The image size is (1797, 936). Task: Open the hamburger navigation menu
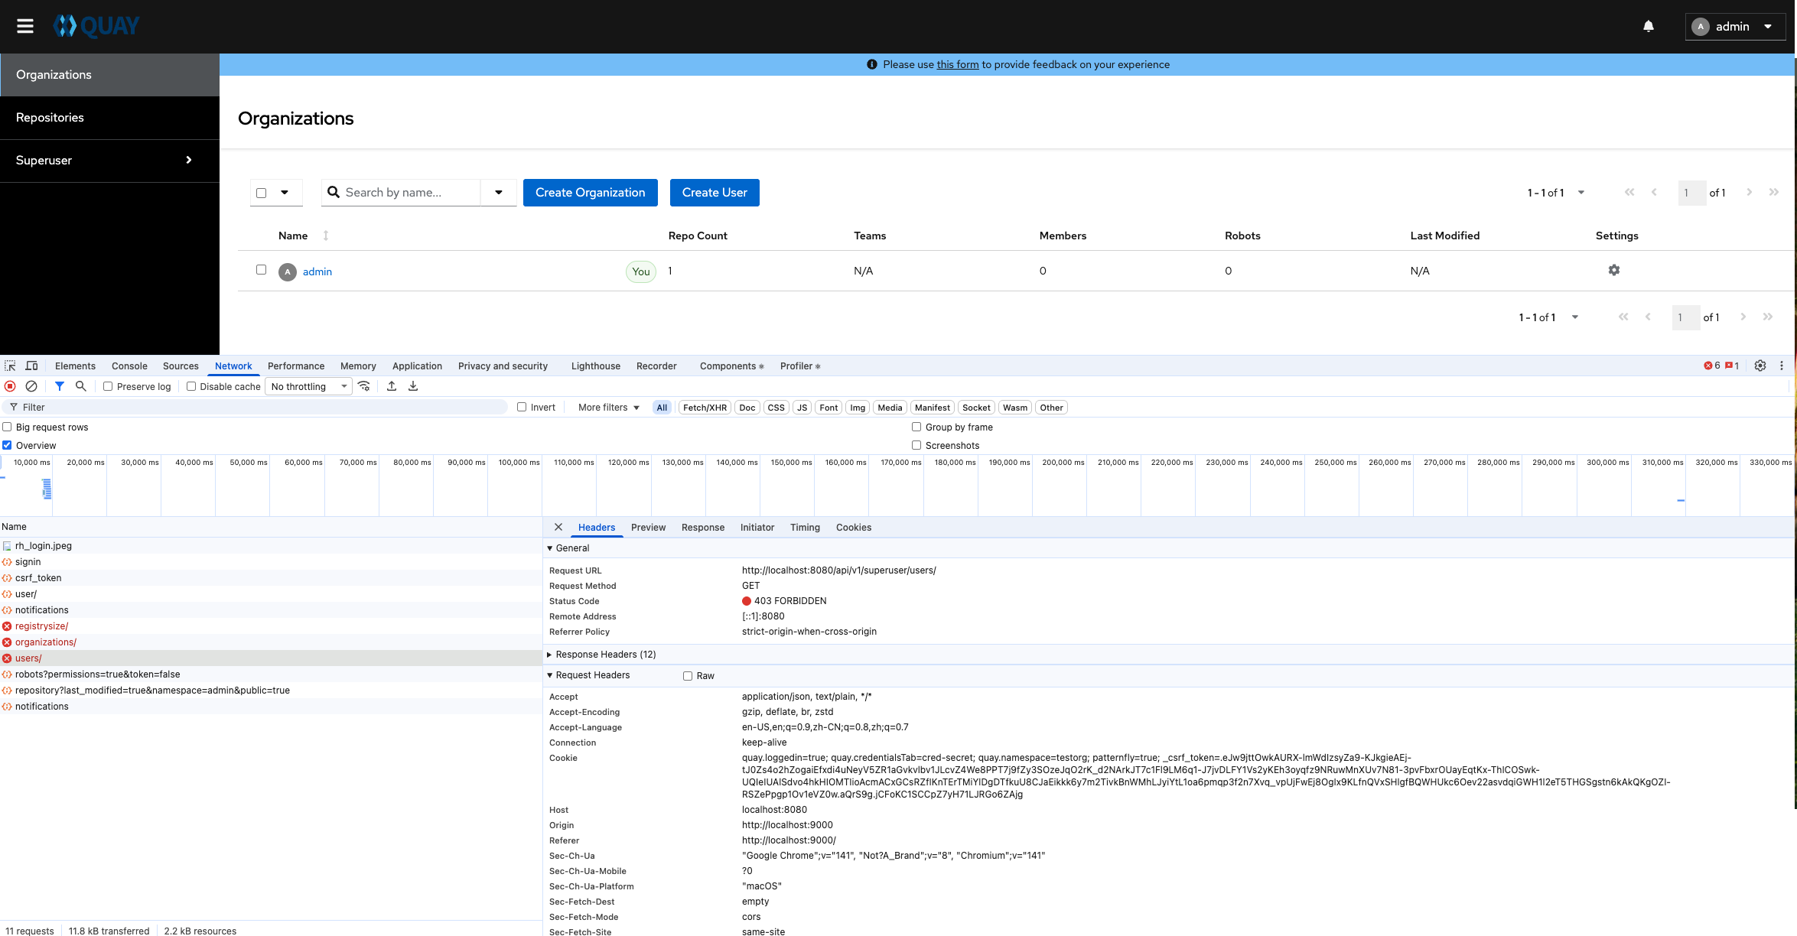pyautogui.click(x=25, y=26)
